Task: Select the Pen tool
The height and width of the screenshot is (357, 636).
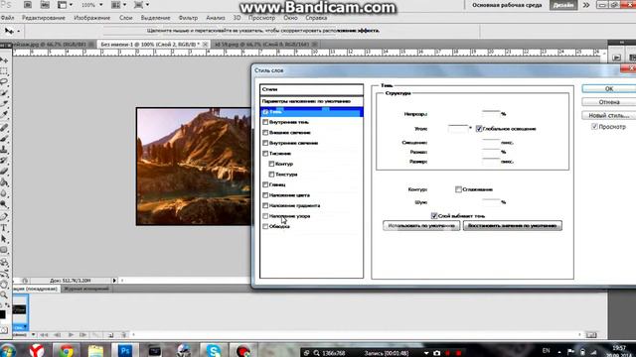Action: tap(4, 217)
